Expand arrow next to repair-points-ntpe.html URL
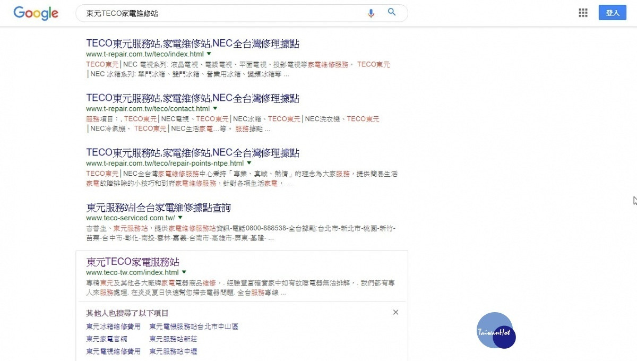Image resolution: width=637 pixels, height=361 pixels. pos(249,163)
